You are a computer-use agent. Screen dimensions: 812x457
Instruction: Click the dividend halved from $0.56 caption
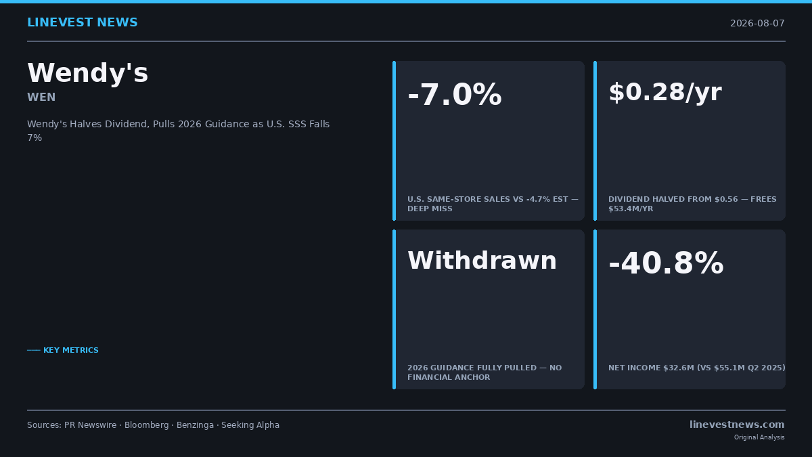(x=692, y=204)
